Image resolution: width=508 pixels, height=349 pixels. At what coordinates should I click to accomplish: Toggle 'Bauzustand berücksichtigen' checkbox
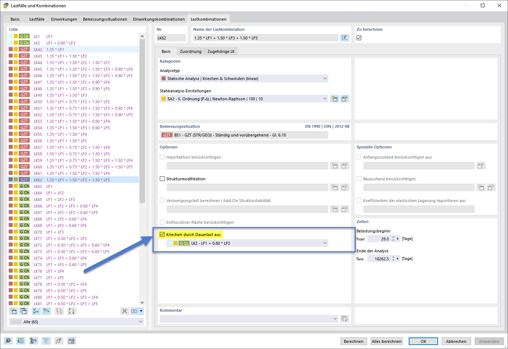(359, 179)
